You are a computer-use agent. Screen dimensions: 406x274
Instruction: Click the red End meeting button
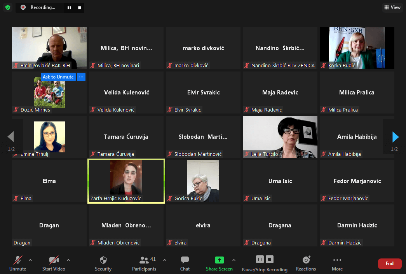pyautogui.click(x=390, y=264)
